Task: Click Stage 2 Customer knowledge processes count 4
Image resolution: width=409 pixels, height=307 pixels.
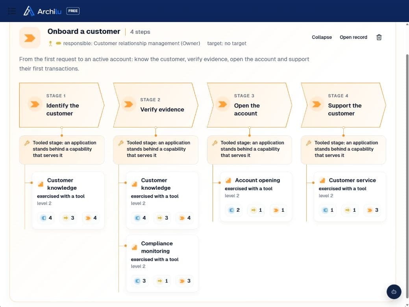Action: [x=185, y=218]
